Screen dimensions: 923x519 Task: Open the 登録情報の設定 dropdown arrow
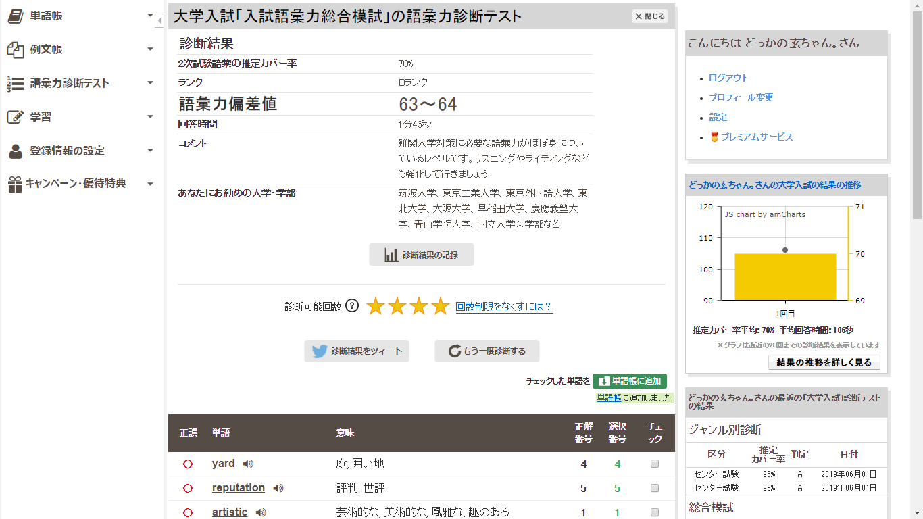click(150, 151)
